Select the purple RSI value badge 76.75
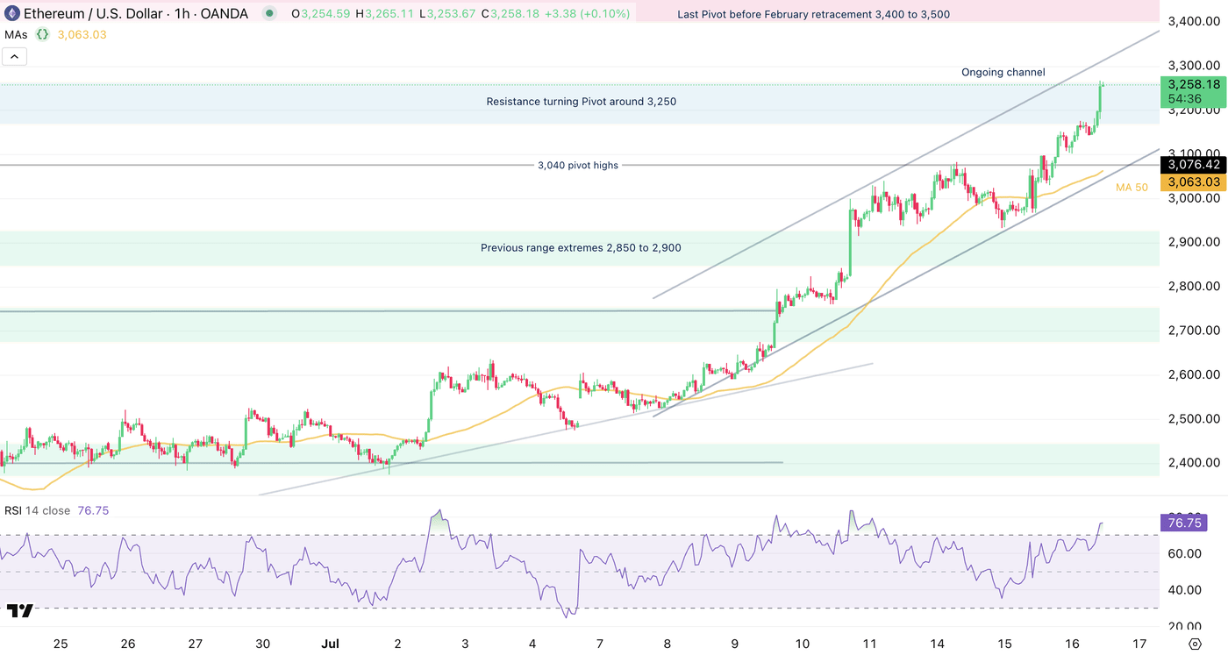Image resolution: width=1228 pixels, height=655 pixels. [1185, 523]
